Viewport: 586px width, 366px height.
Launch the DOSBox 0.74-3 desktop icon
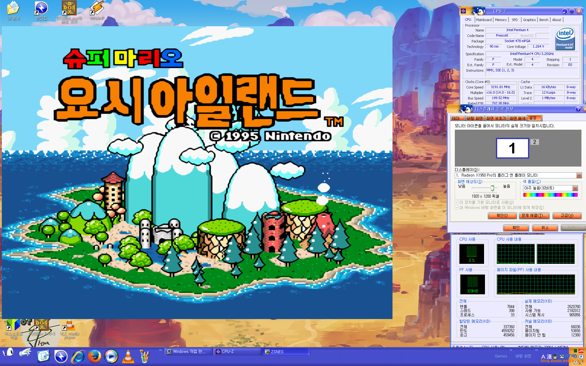click(x=42, y=328)
